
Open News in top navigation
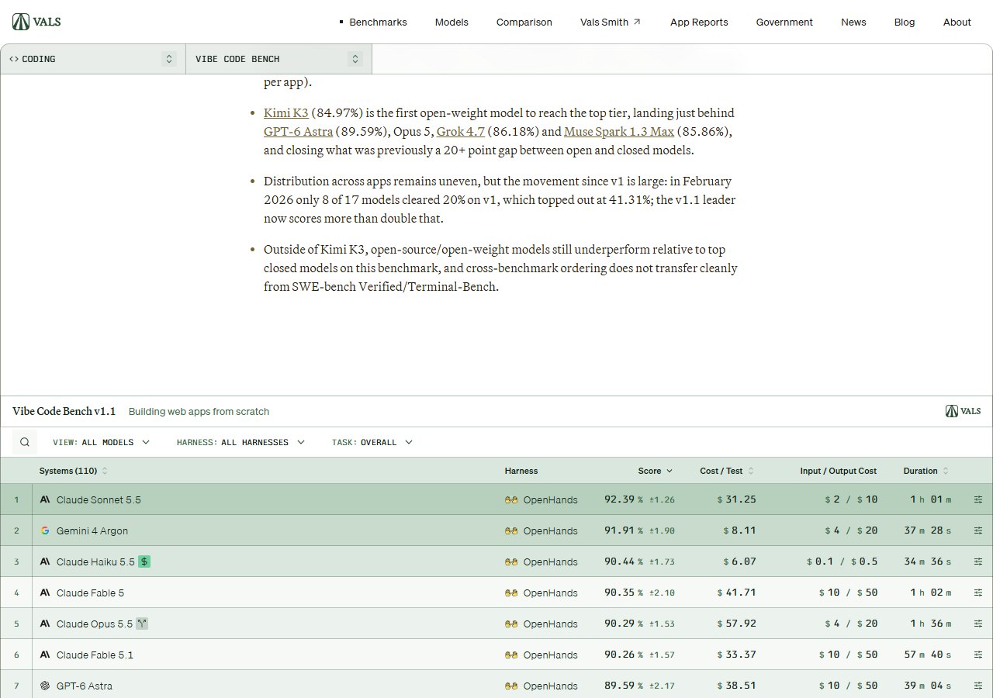[x=853, y=22]
